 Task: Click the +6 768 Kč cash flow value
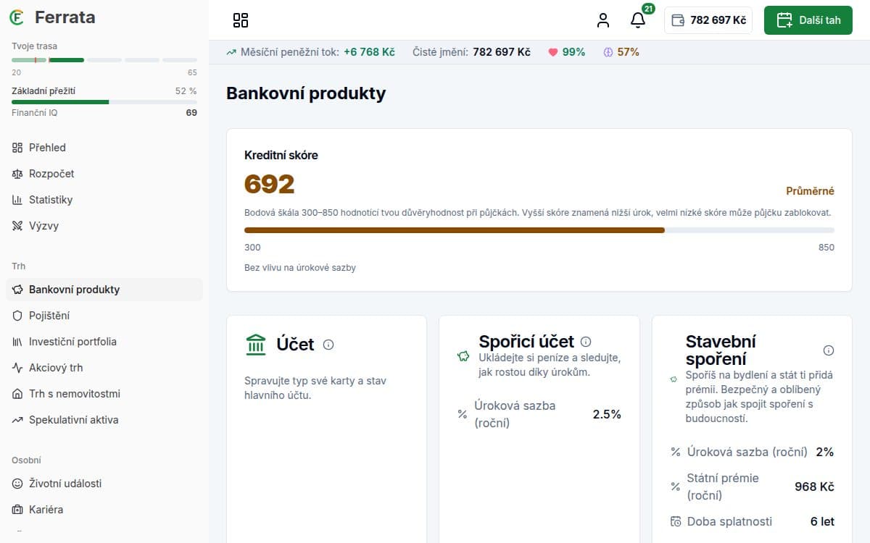click(x=369, y=52)
